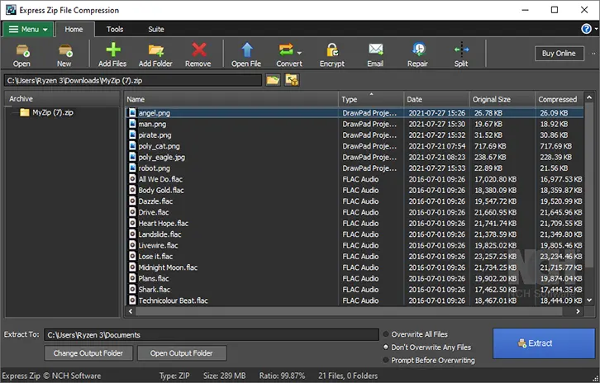Open the dropdown arrow beside help icon
The height and width of the screenshot is (383, 600).
coord(596,29)
